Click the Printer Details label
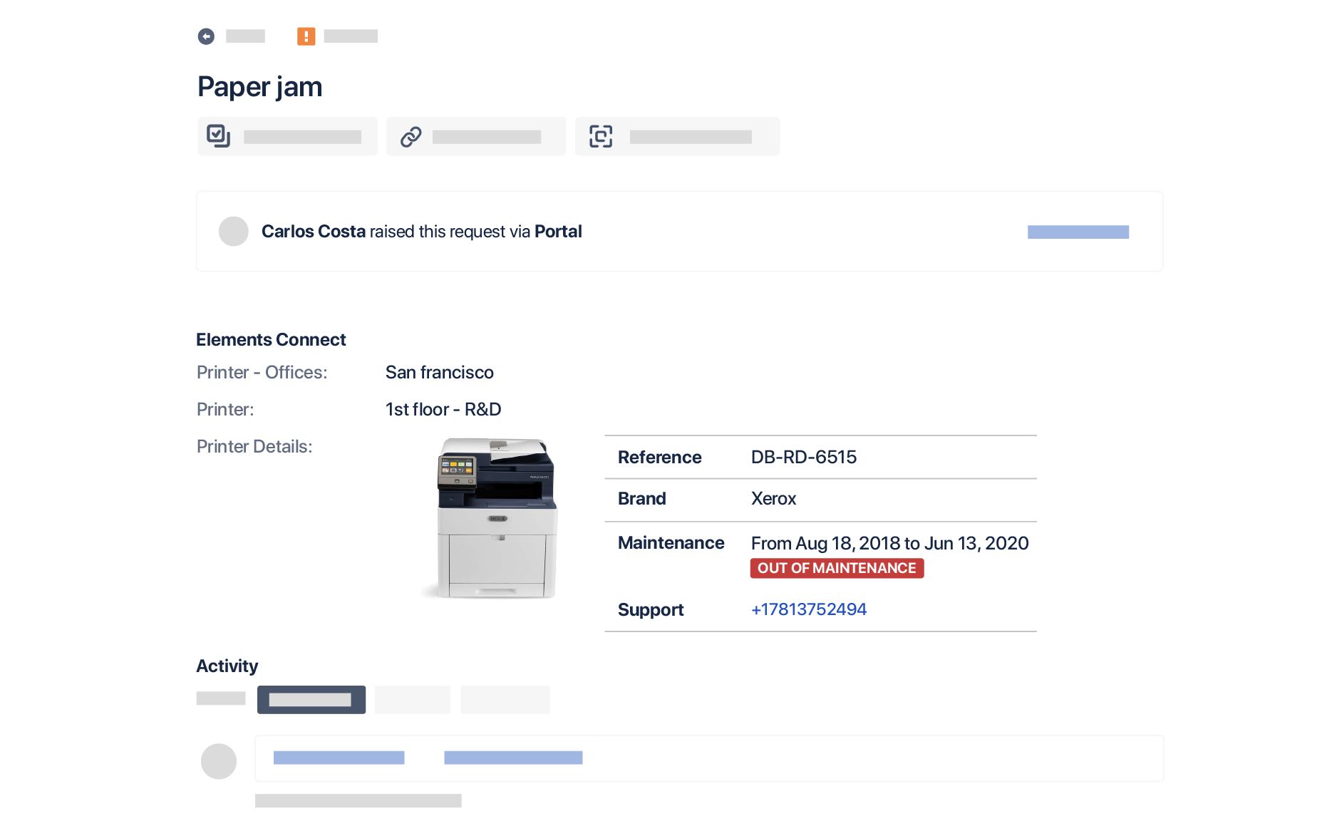 254,447
